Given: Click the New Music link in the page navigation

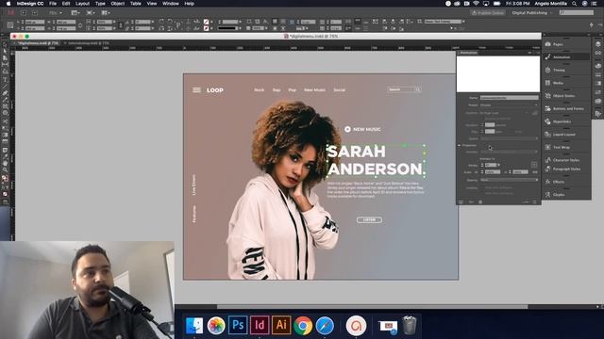Looking at the screenshot, I should [x=314, y=90].
